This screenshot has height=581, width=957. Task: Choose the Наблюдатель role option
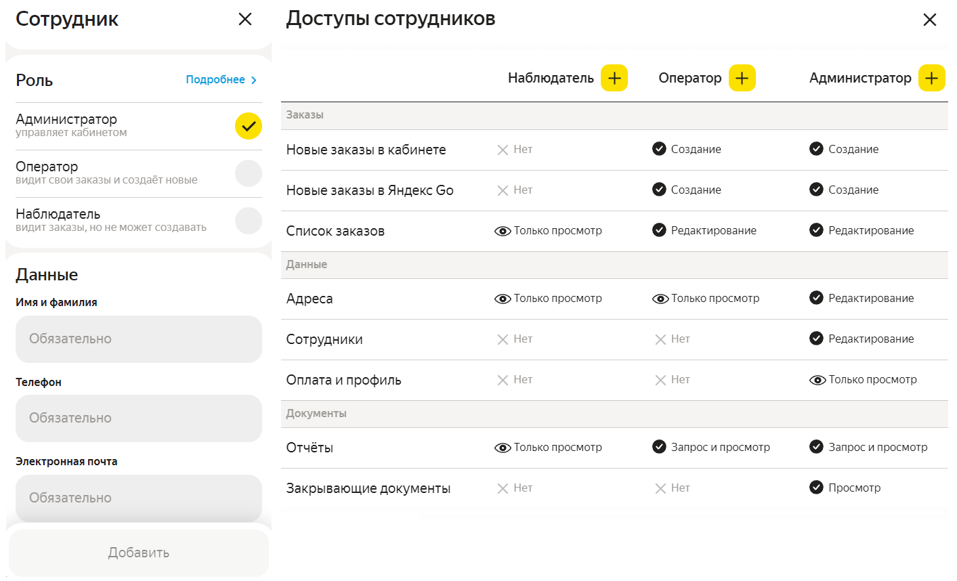(249, 221)
